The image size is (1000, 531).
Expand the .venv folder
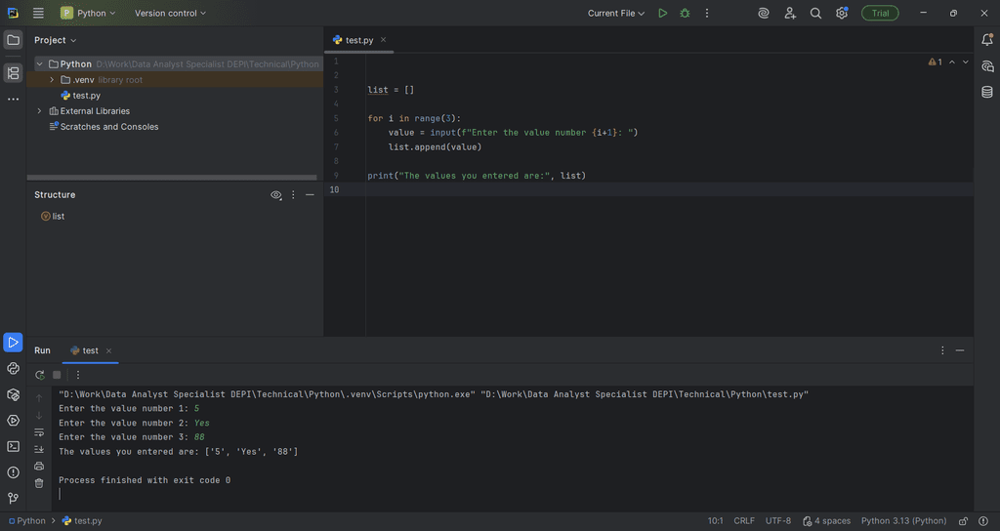(x=52, y=80)
